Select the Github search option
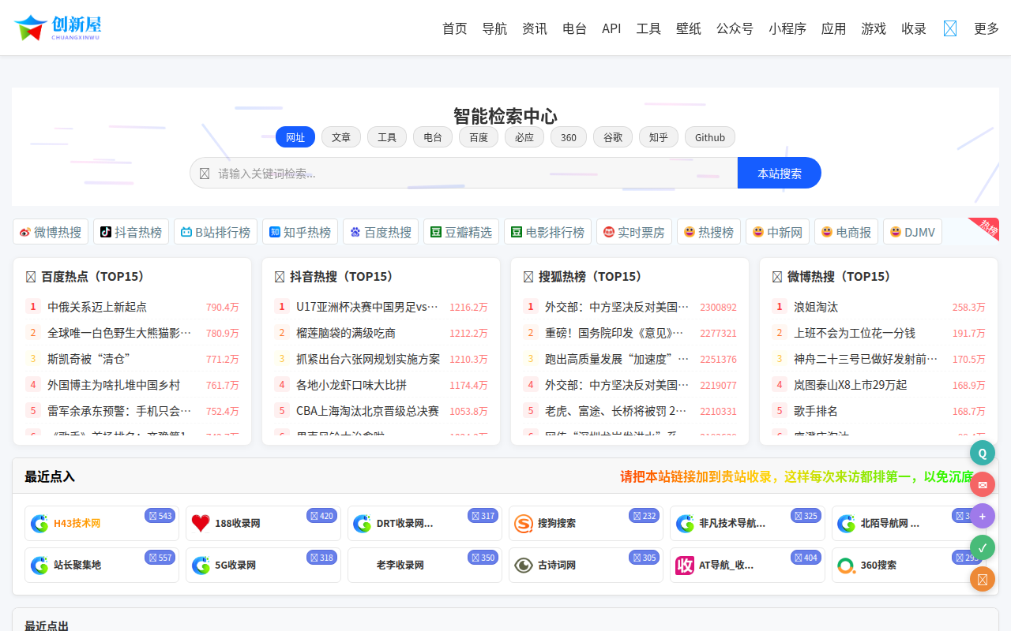The width and height of the screenshot is (1011, 631). pos(710,137)
